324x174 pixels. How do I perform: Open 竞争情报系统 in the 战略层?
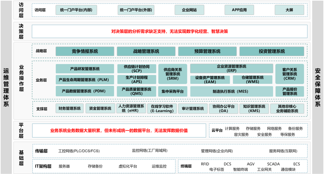85,51
